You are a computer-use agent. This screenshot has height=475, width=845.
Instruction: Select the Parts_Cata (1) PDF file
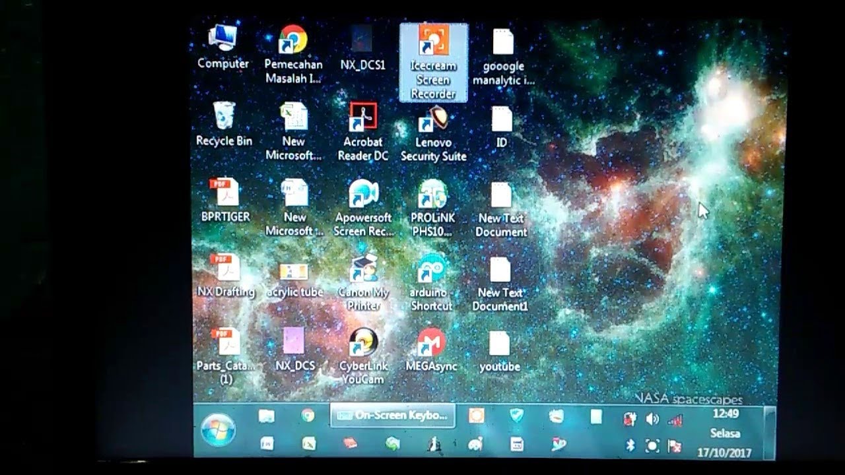click(226, 356)
